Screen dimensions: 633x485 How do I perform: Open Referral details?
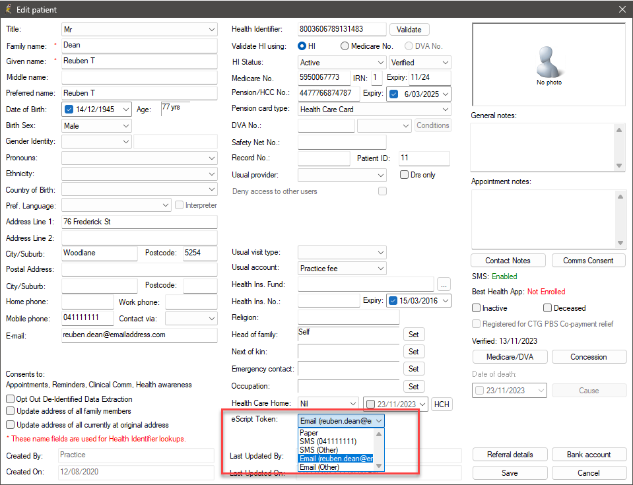click(x=510, y=455)
